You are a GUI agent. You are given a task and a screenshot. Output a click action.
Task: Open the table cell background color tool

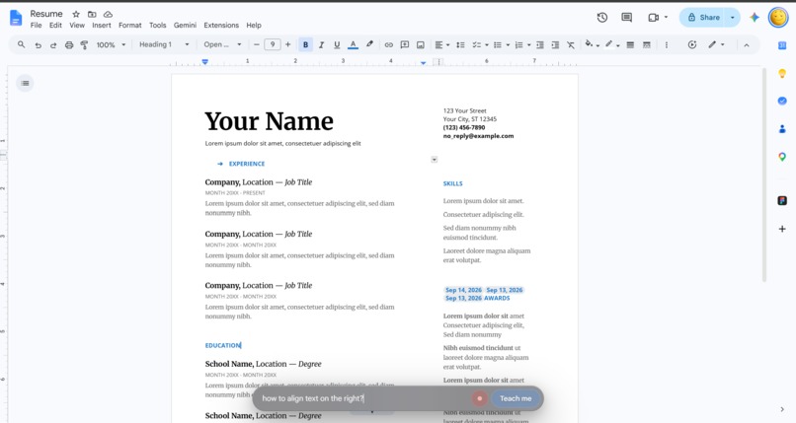591,44
